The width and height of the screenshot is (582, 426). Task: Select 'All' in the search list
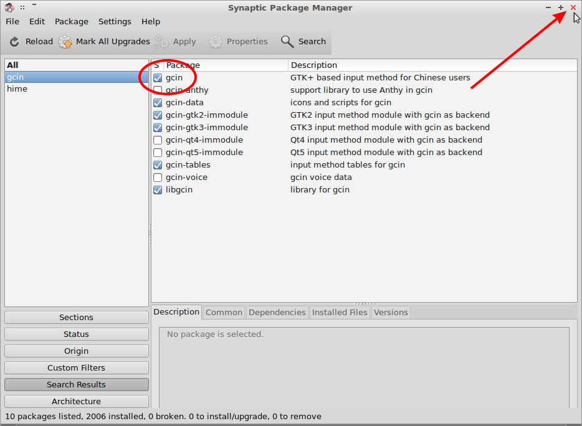pos(77,65)
